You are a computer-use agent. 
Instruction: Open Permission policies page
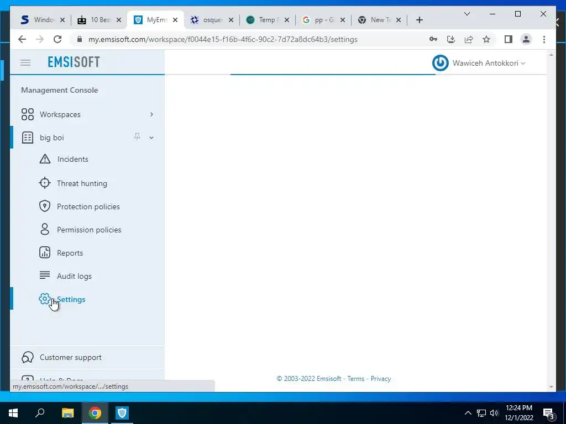click(x=89, y=230)
